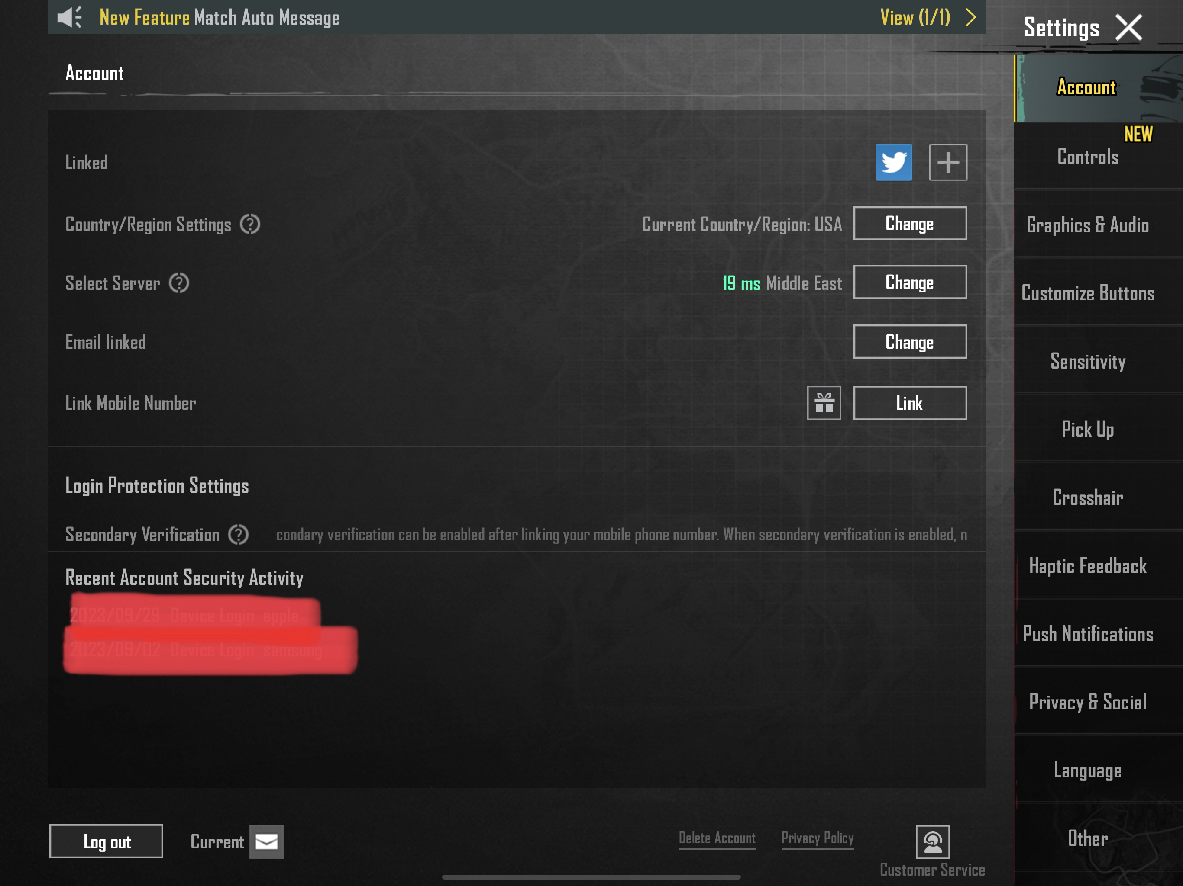Open Secondary Verification help icon

238,534
